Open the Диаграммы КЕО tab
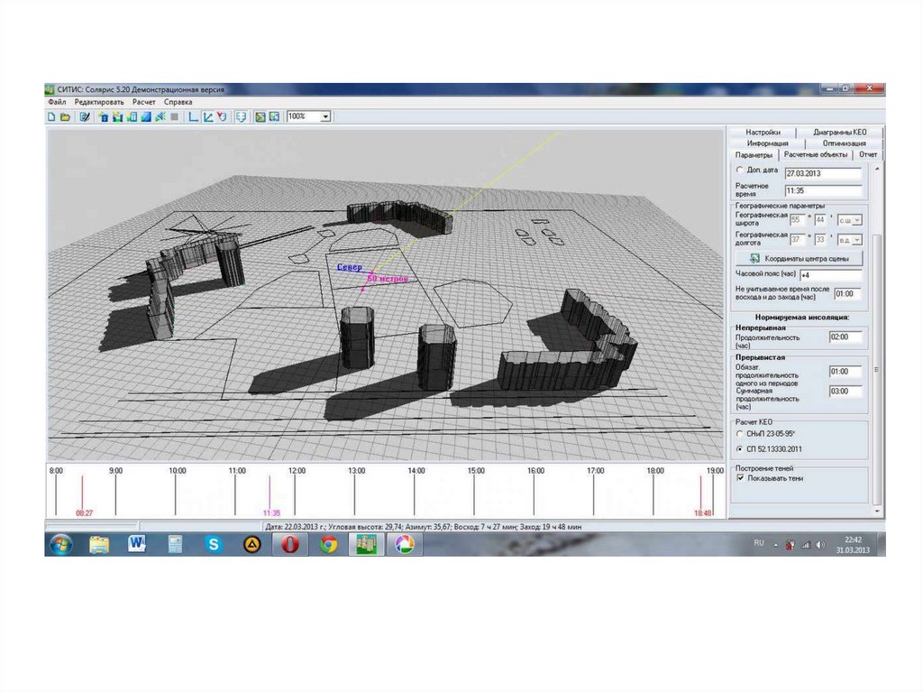This screenshot has width=923, height=692. click(x=838, y=132)
